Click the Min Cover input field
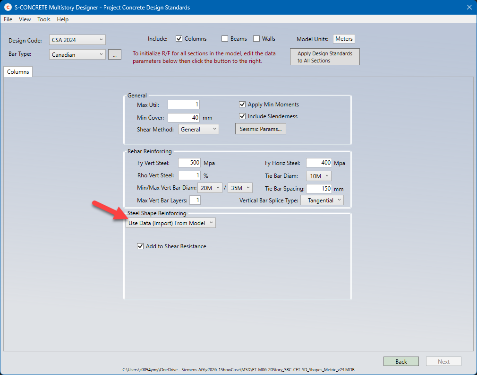The image size is (477, 375). pos(184,118)
